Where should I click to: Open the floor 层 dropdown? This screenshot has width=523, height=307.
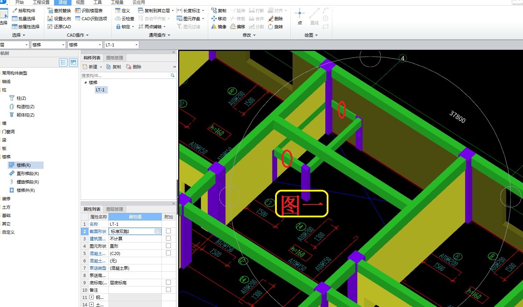pos(26,45)
